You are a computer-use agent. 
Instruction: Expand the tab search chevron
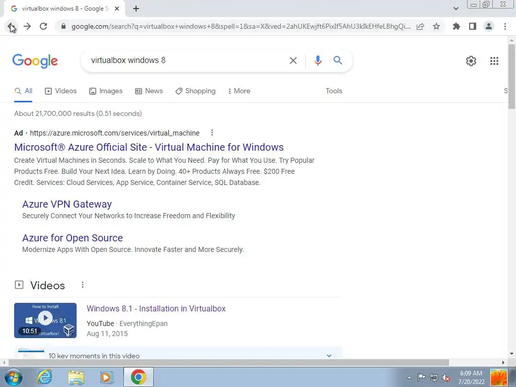pyautogui.click(x=456, y=9)
